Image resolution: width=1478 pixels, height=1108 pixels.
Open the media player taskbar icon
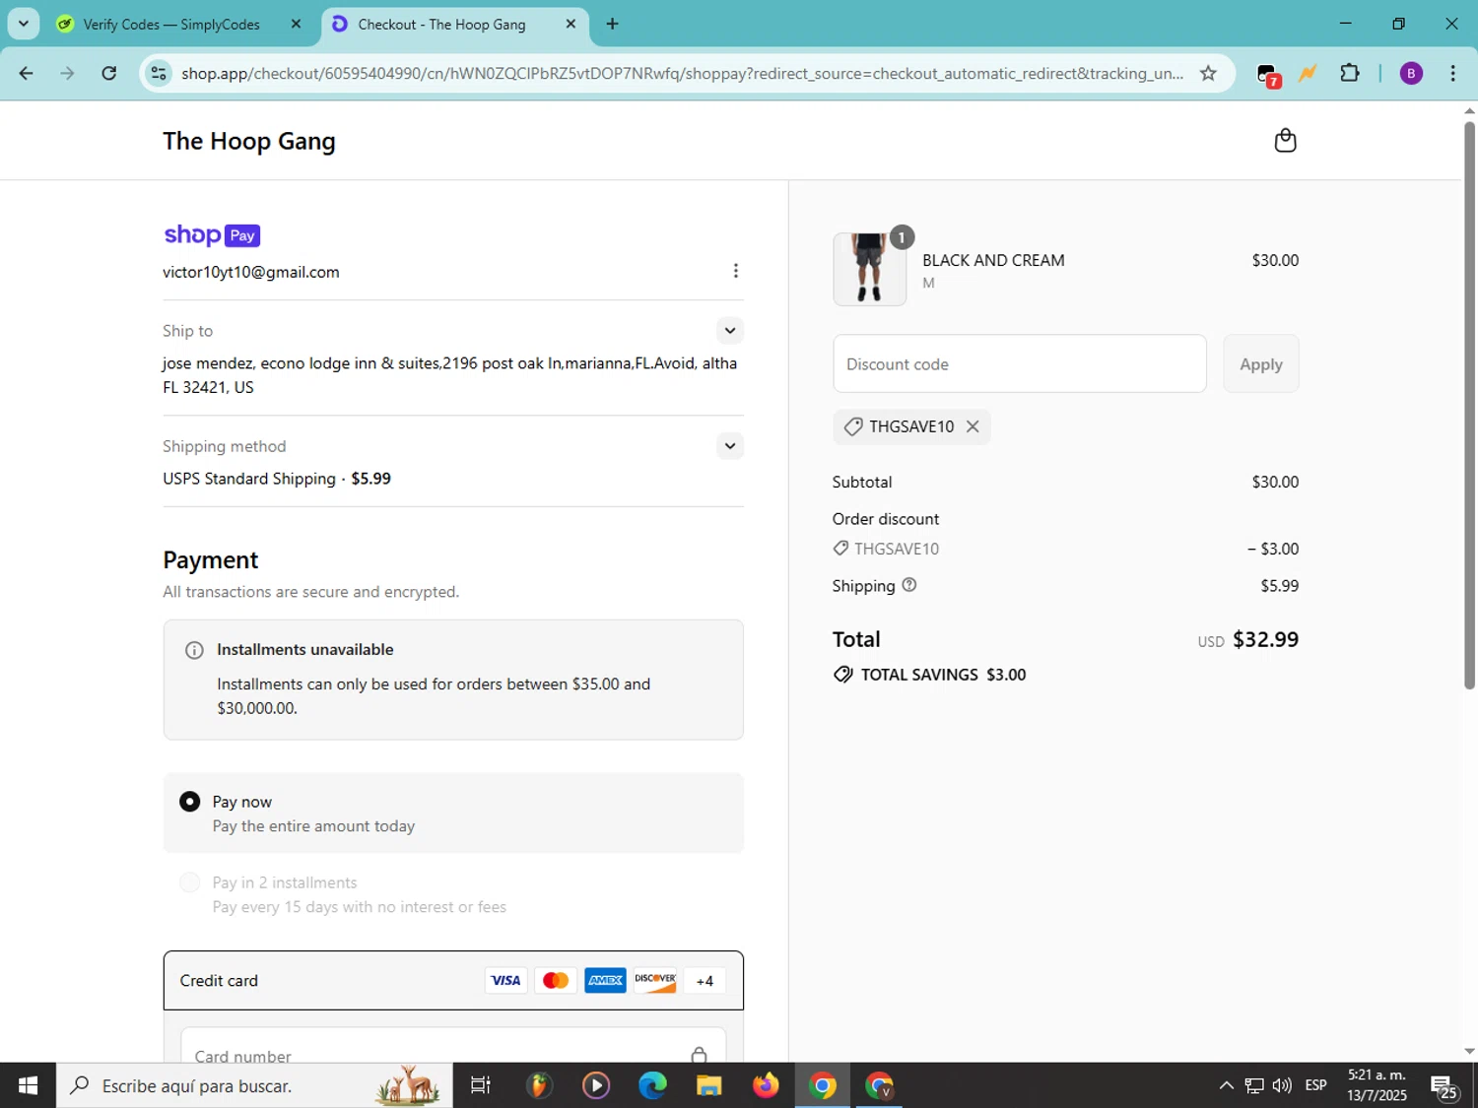tap(596, 1085)
